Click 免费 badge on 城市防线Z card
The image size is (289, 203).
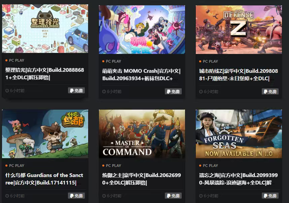tap(270, 91)
